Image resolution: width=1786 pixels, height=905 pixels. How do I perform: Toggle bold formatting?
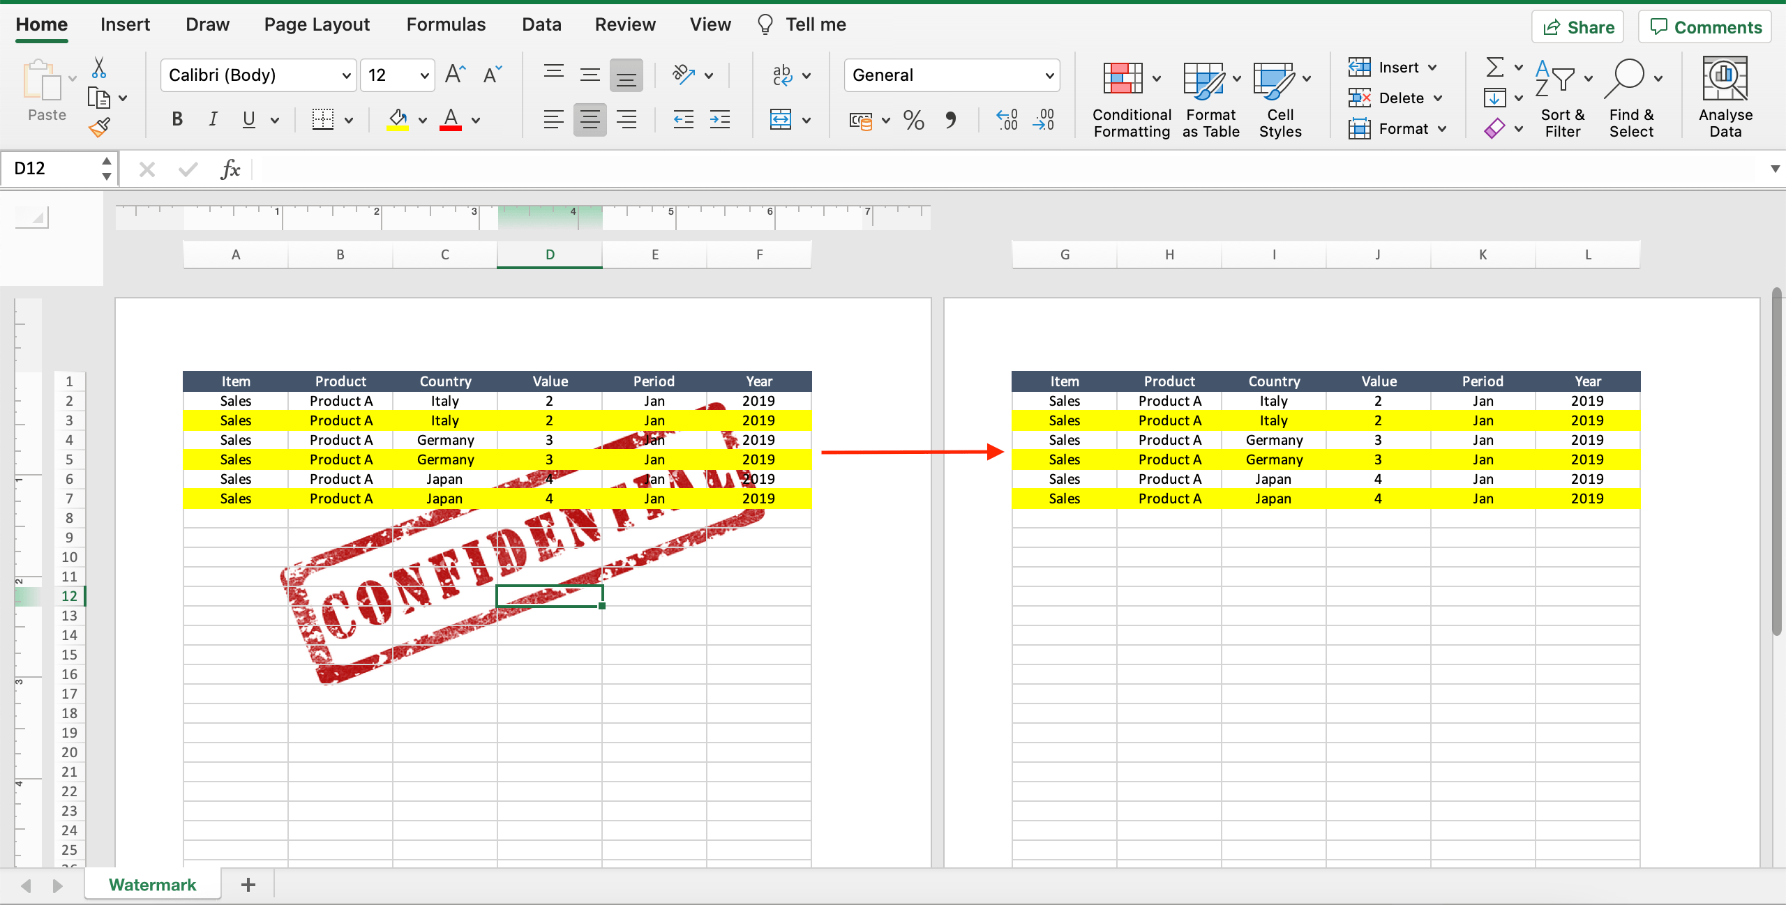tap(177, 119)
